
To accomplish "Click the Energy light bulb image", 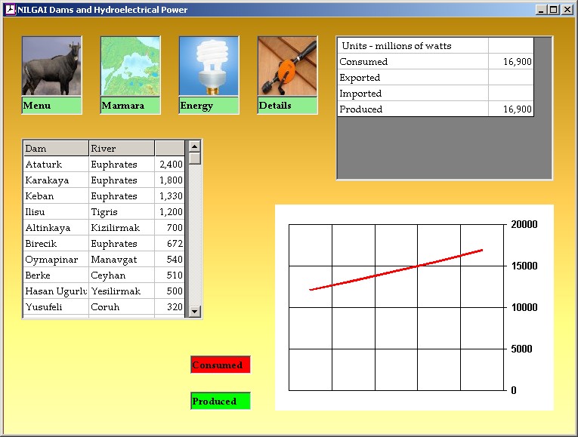I will (x=209, y=66).
